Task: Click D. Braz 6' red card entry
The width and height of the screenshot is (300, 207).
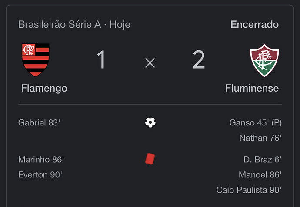Action: 262,159
